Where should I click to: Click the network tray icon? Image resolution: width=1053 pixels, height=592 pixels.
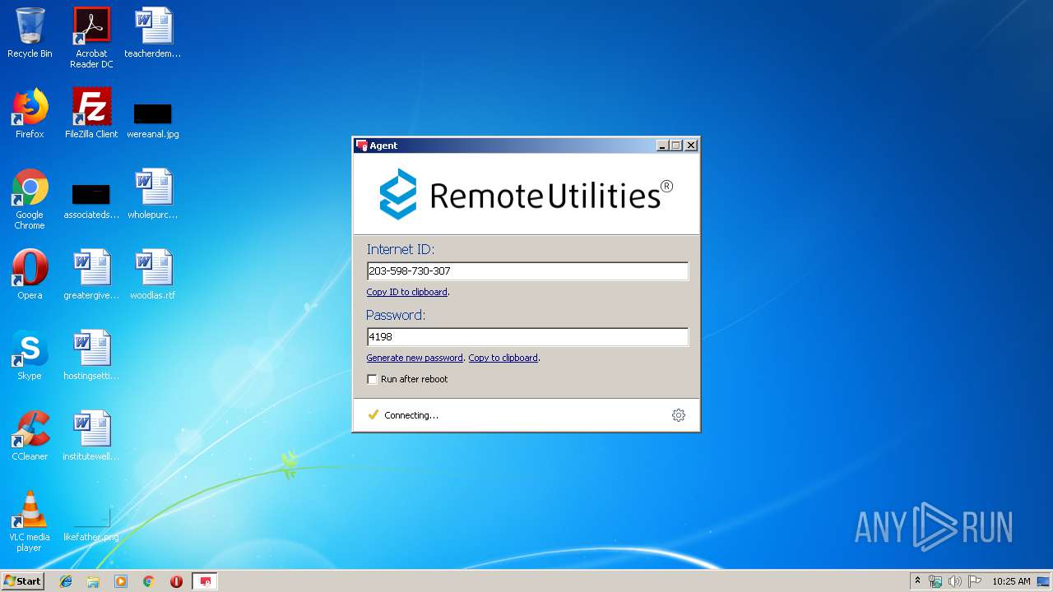click(x=935, y=581)
